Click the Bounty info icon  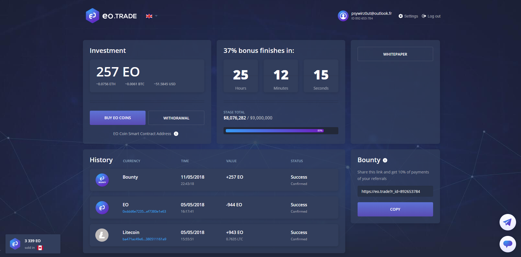385,160
